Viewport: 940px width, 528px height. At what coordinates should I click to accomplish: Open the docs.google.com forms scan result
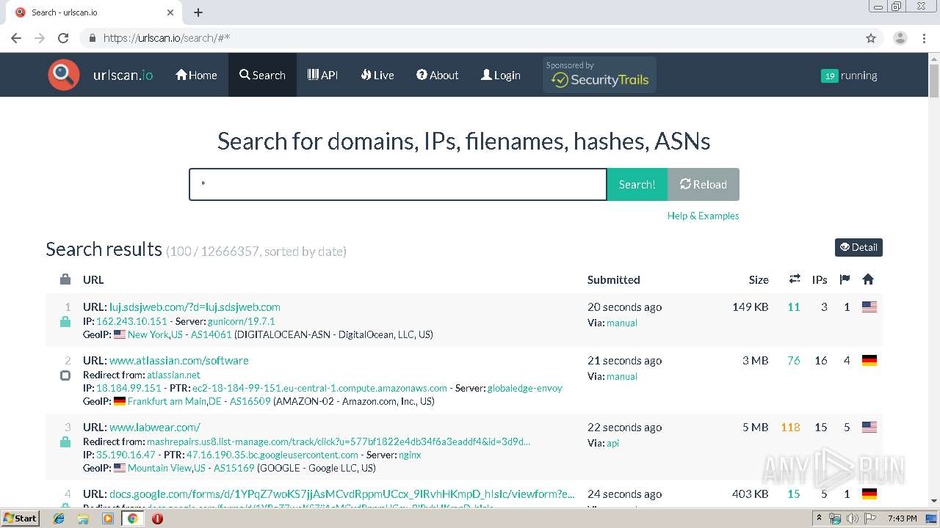click(342, 494)
